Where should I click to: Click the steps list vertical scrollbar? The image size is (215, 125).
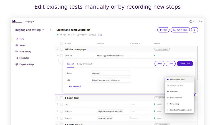[198, 63]
